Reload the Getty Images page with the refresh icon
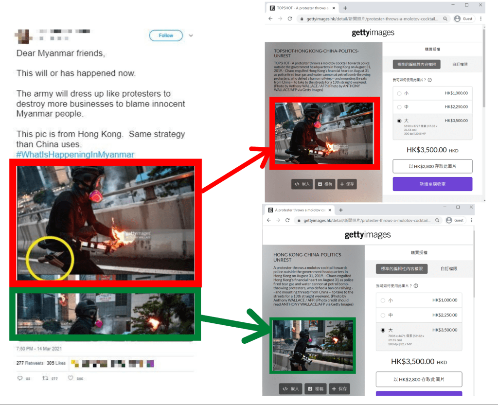498x405 pixels. click(290, 18)
